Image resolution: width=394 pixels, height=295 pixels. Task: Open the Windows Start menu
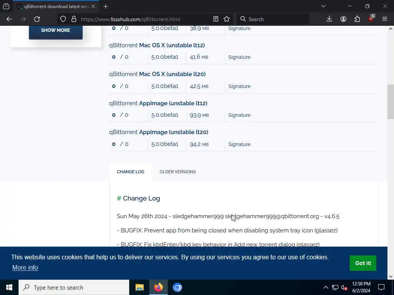pyautogui.click(x=9, y=287)
